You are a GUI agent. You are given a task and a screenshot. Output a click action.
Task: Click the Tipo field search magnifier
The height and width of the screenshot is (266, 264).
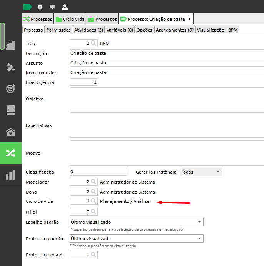[94, 43]
